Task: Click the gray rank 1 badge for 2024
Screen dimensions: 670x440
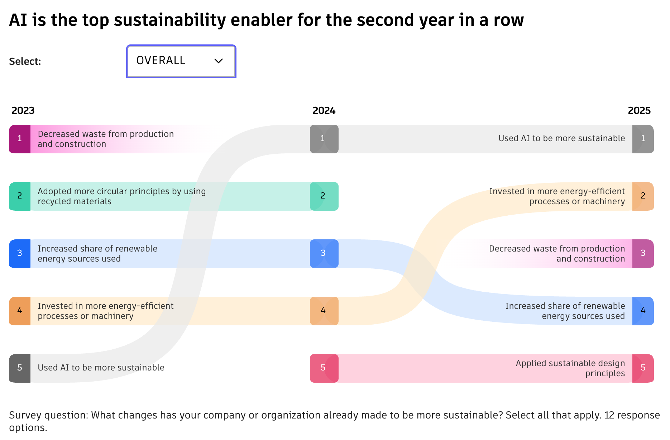Action: coord(324,139)
